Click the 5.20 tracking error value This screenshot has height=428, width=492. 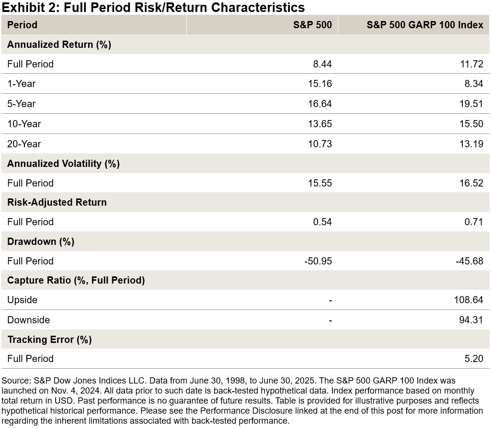(474, 359)
